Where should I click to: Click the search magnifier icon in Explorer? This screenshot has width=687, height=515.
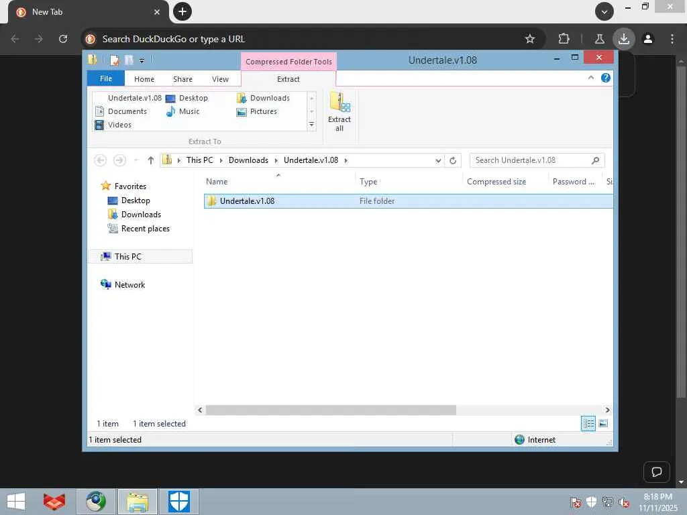[x=595, y=160]
